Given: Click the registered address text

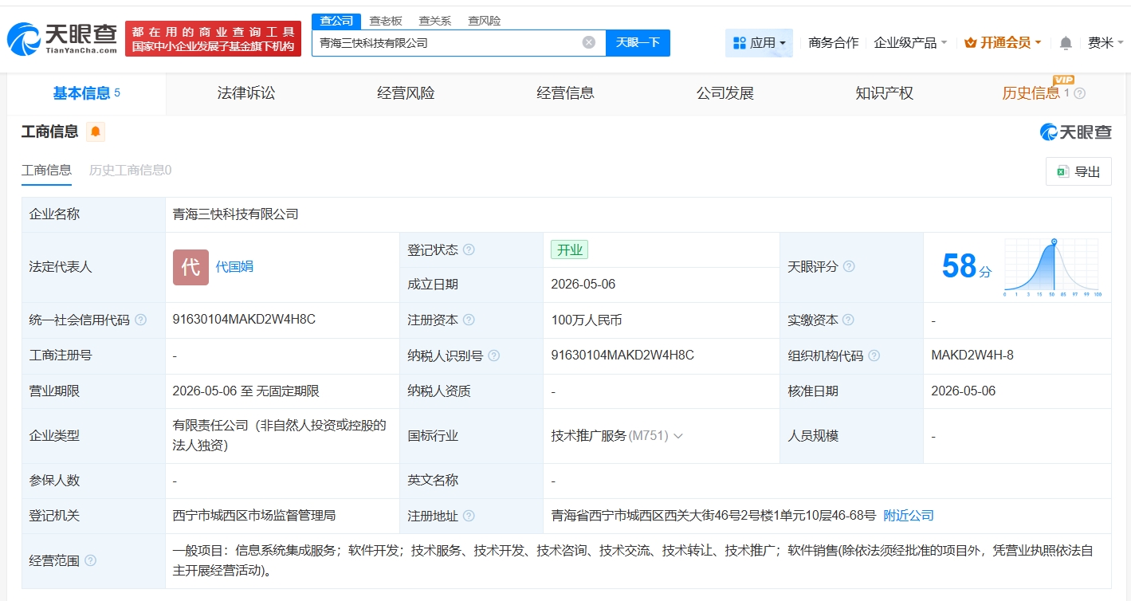Looking at the screenshot, I should click(713, 516).
